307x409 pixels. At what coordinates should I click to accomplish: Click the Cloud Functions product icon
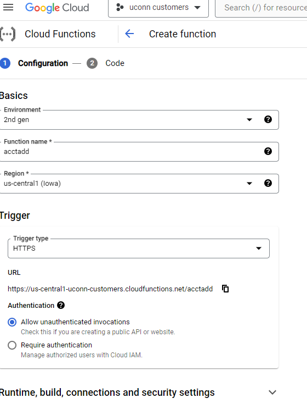coord(8,34)
